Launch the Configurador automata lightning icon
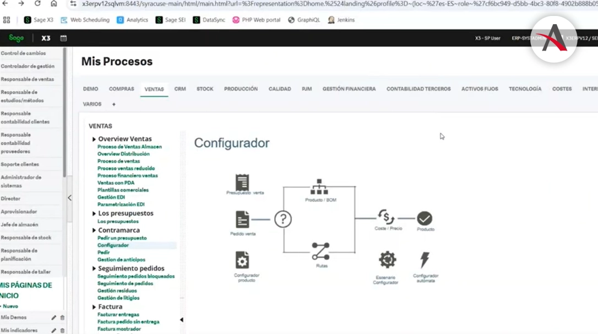Image resolution: width=598 pixels, height=334 pixels. pos(425,260)
